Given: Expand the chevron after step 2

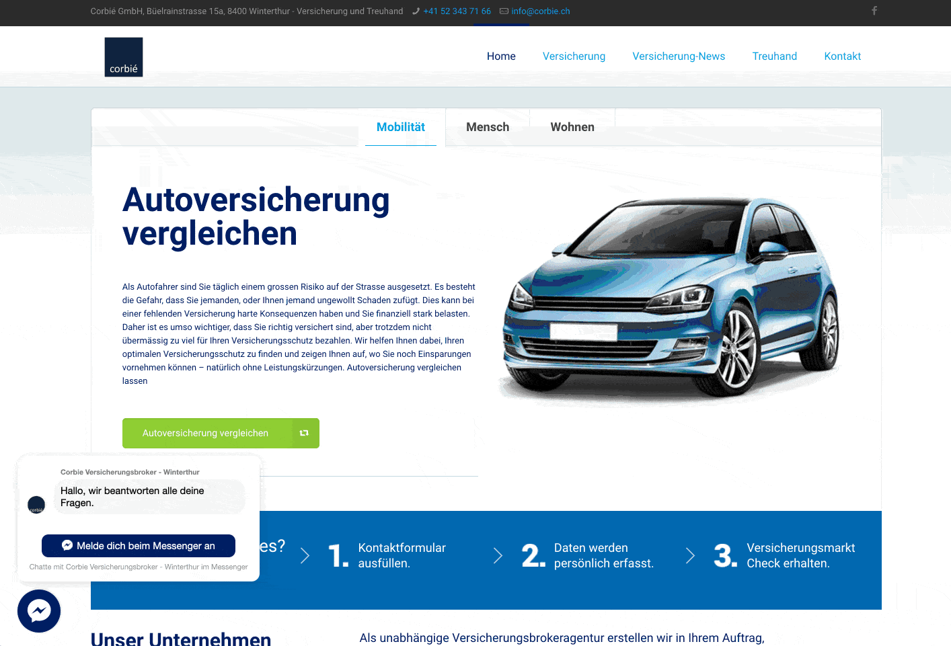Looking at the screenshot, I should tap(690, 555).
